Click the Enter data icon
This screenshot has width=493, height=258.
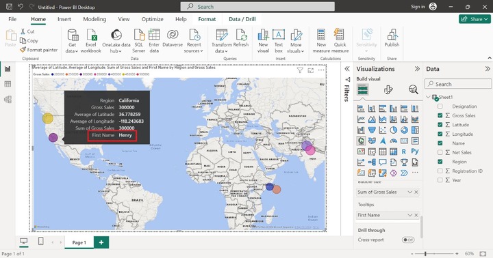154,35
